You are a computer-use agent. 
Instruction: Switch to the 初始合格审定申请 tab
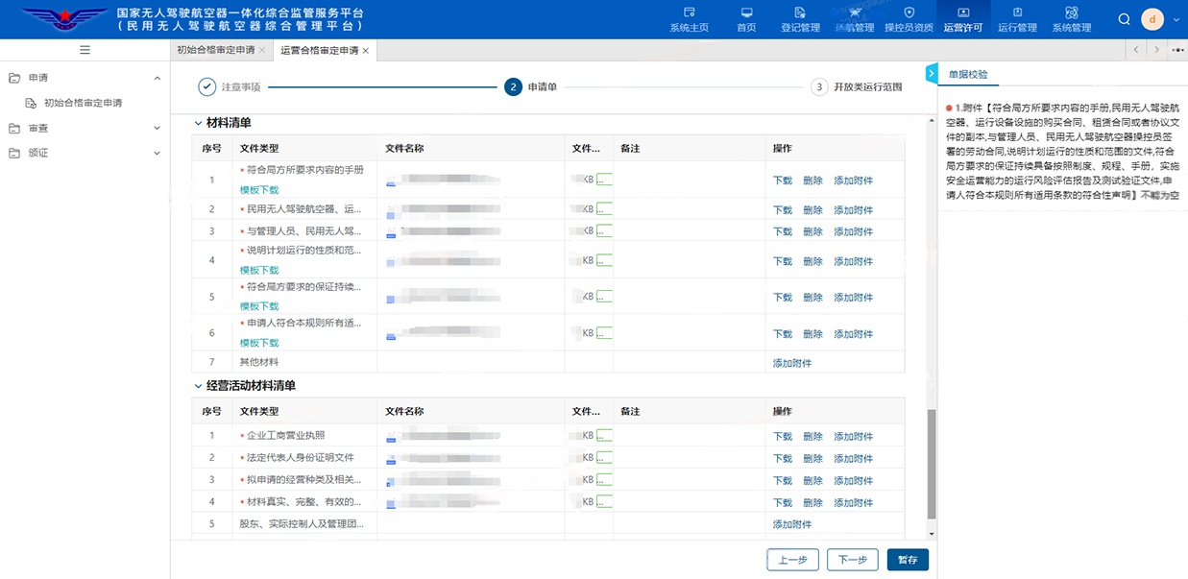pyautogui.click(x=216, y=50)
